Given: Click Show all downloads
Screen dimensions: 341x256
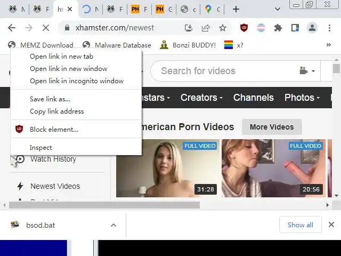Looking at the screenshot, I should tap(301, 225).
